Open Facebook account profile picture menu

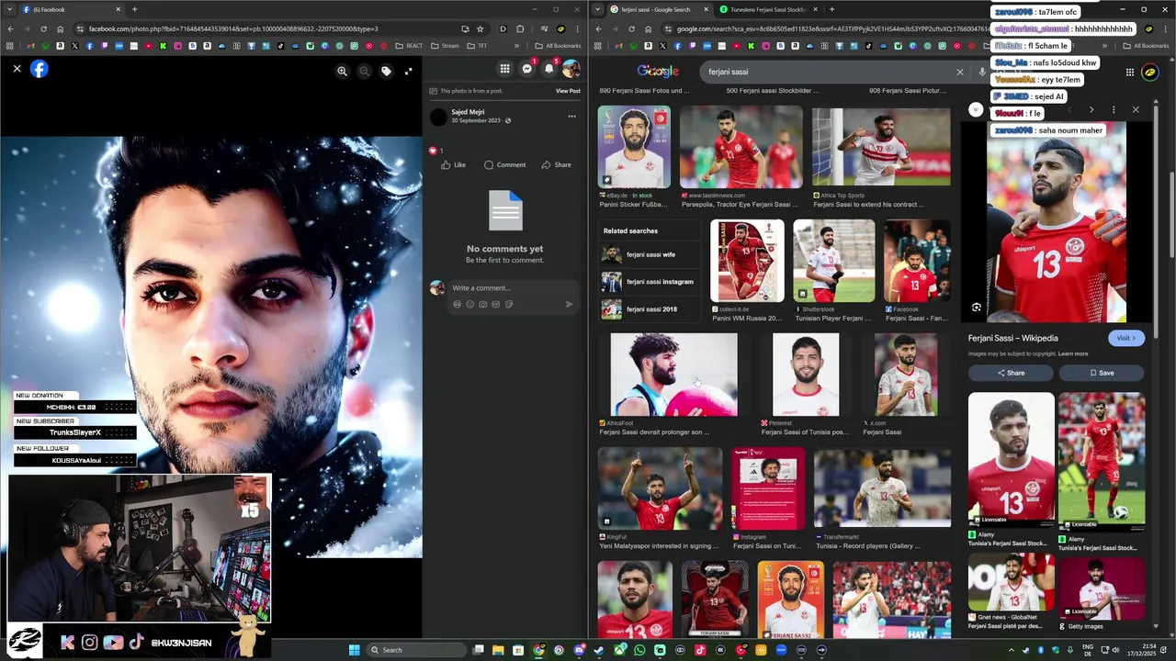pos(571,69)
